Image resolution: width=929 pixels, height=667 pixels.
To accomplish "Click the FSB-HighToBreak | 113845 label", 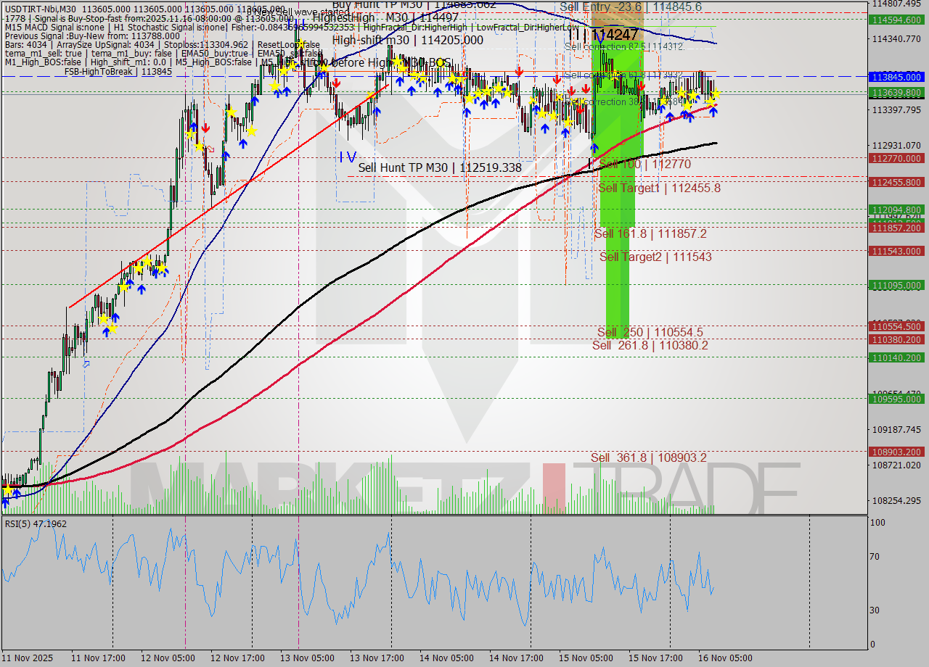I will [x=120, y=71].
